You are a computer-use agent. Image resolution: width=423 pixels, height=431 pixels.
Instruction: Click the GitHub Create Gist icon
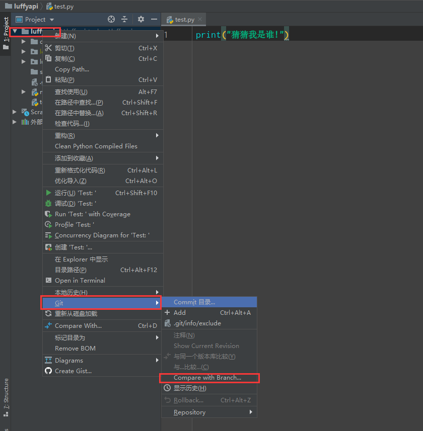[x=48, y=371]
